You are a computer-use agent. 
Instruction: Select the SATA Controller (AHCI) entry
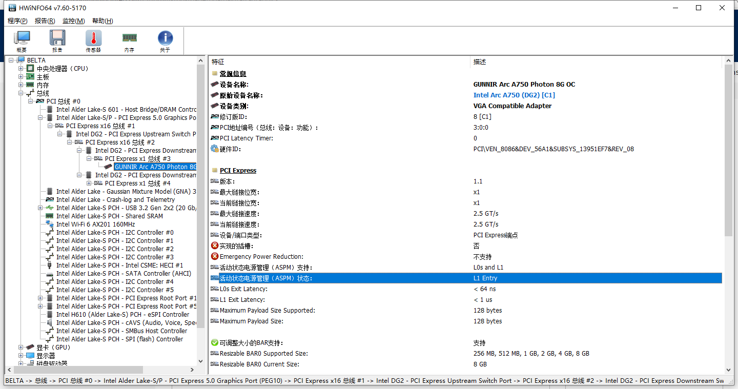click(123, 274)
